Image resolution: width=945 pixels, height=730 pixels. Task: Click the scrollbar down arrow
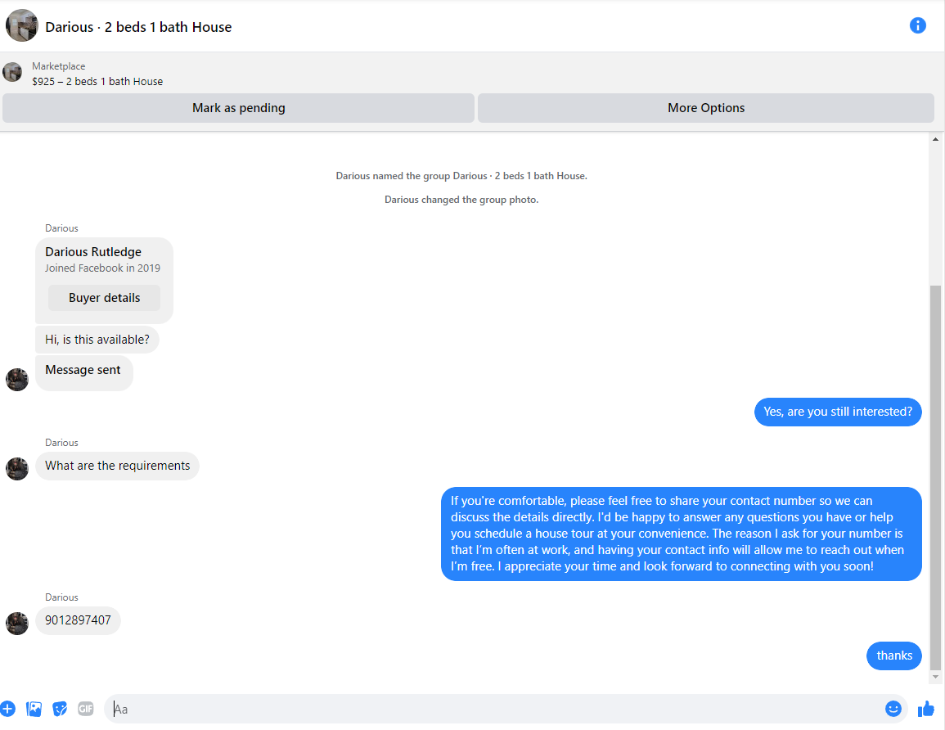point(935,676)
